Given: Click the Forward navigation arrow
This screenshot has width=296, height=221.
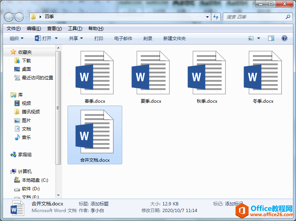Looking at the screenshot, I should 19,17.
